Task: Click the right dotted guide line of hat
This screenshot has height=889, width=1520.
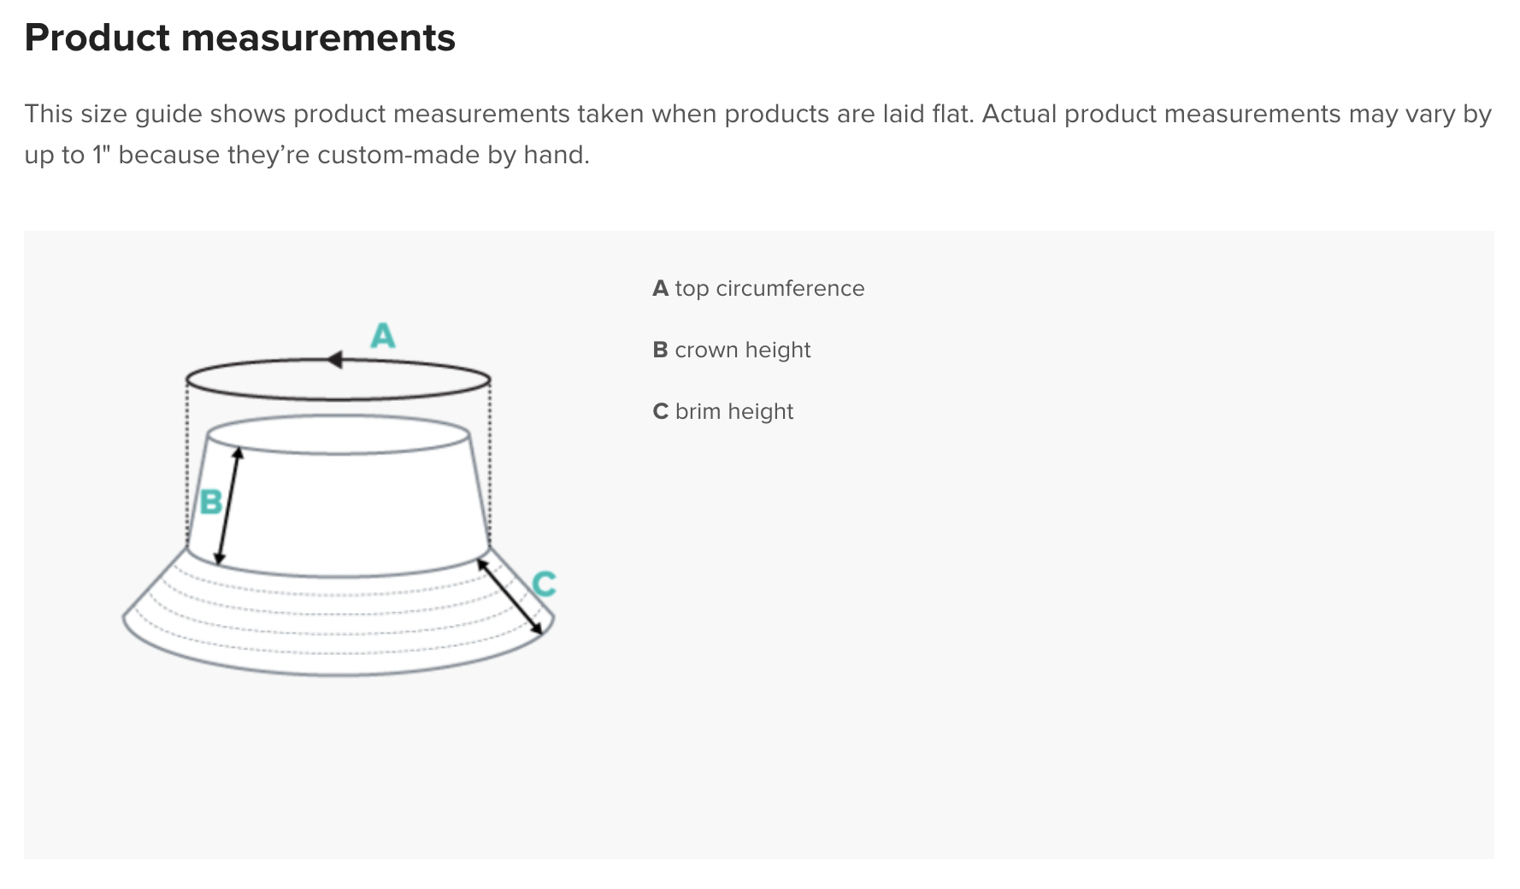Action: (490, 462)
